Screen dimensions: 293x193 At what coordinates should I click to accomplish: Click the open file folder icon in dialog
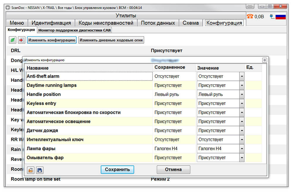(x=31, y=170)
